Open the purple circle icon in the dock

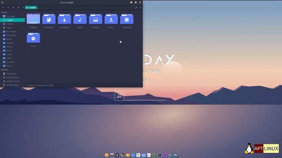point(165,155)
